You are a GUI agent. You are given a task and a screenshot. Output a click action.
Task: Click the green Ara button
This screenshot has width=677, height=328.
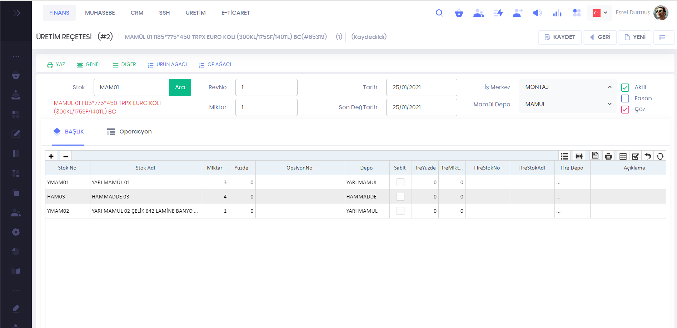[180, 87]
